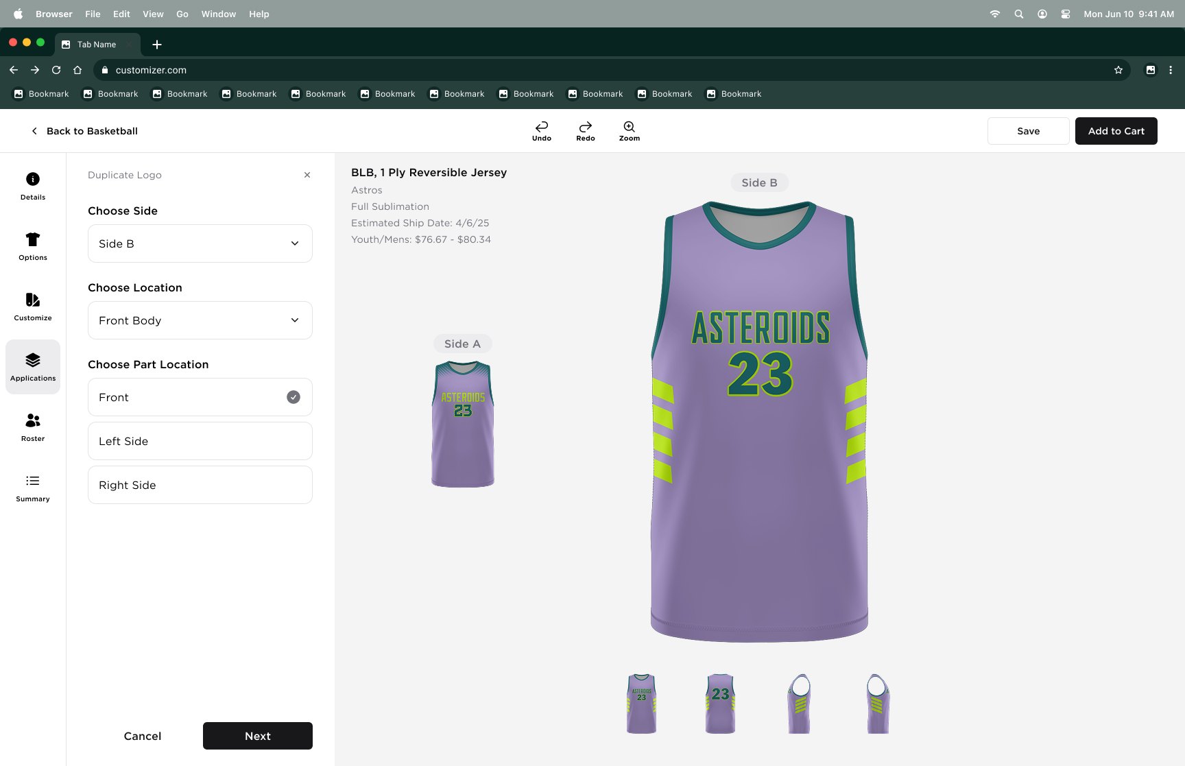Open the Roster panel
The image size is (1185, 766).
pyautogui.click(x=33, y=427)
